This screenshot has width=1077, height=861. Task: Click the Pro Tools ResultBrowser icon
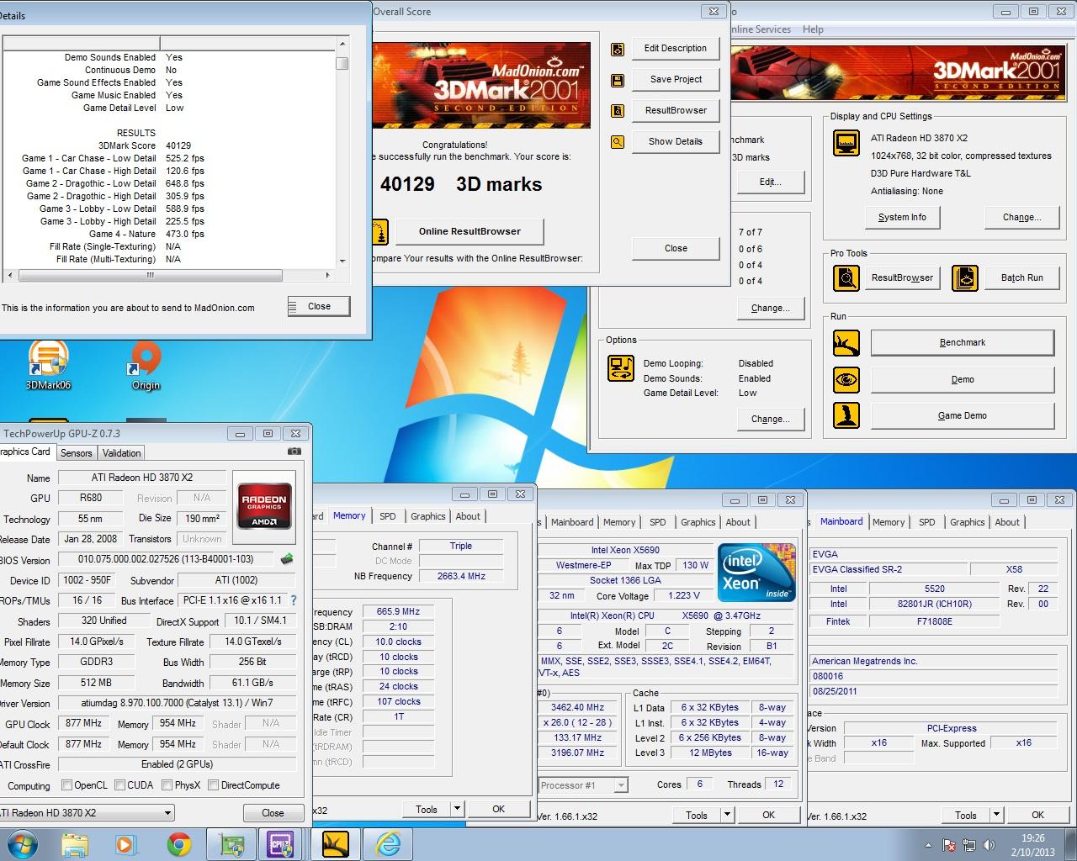(x=846, y=277)
